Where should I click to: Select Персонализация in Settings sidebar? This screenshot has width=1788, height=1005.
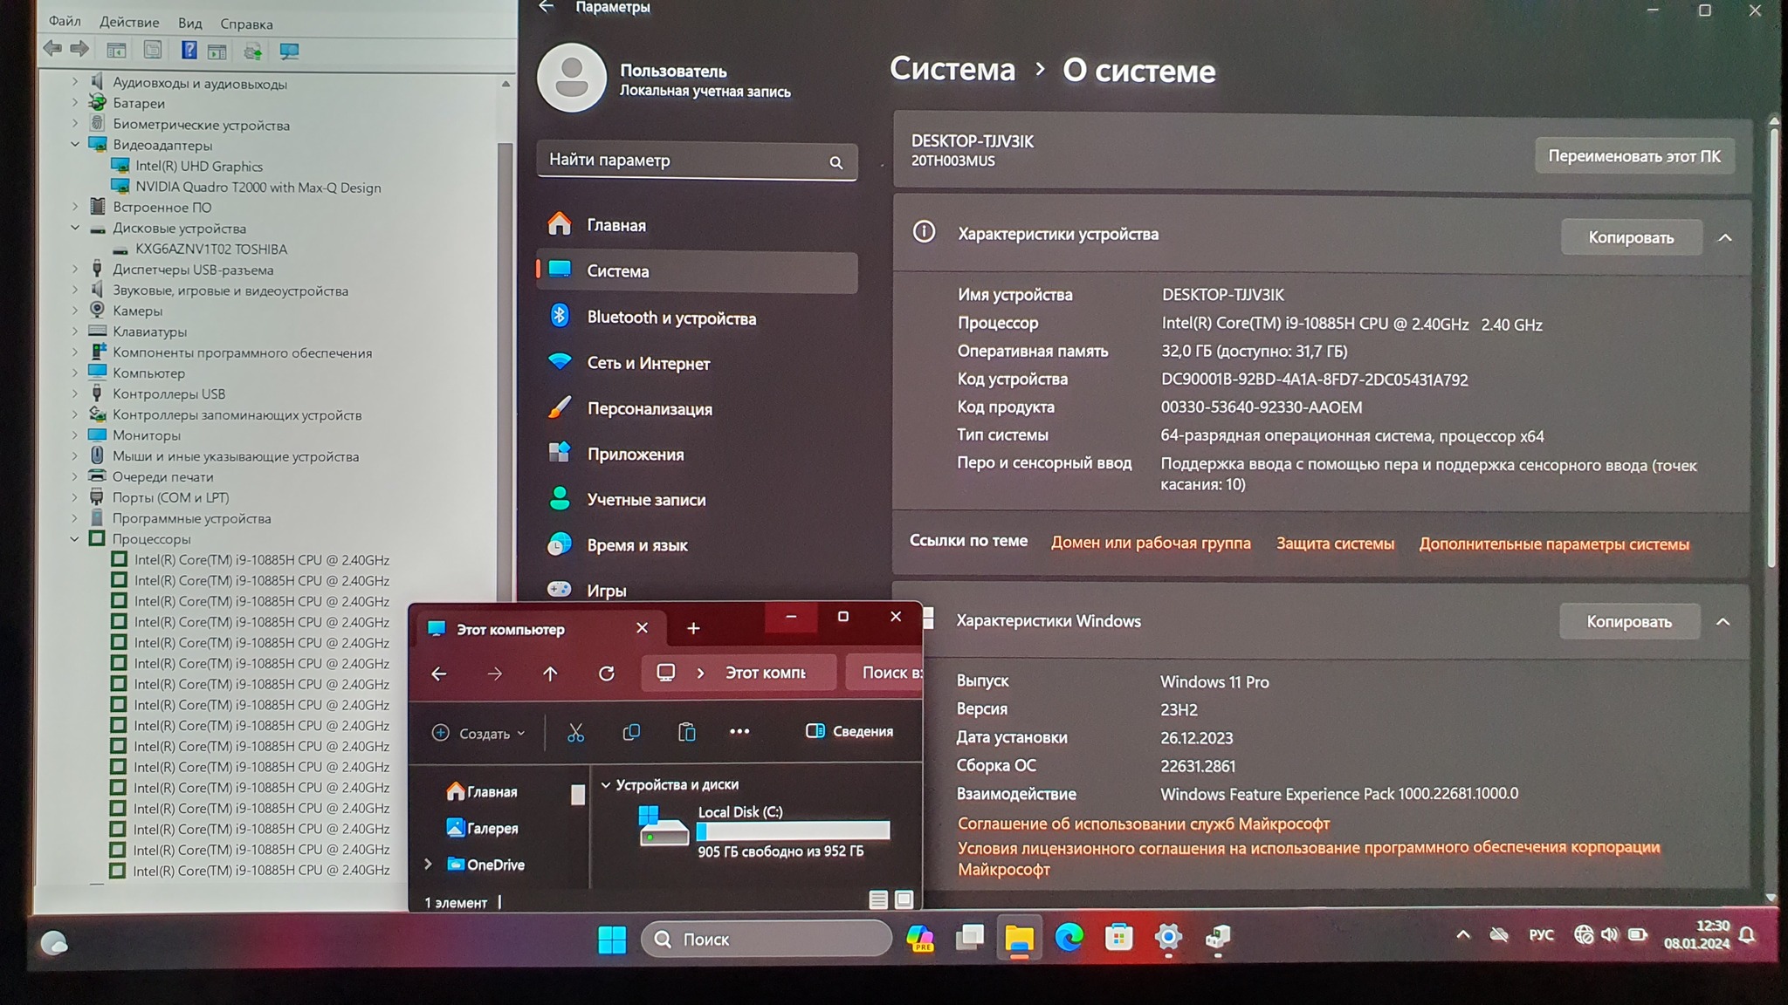coord(649,409)
